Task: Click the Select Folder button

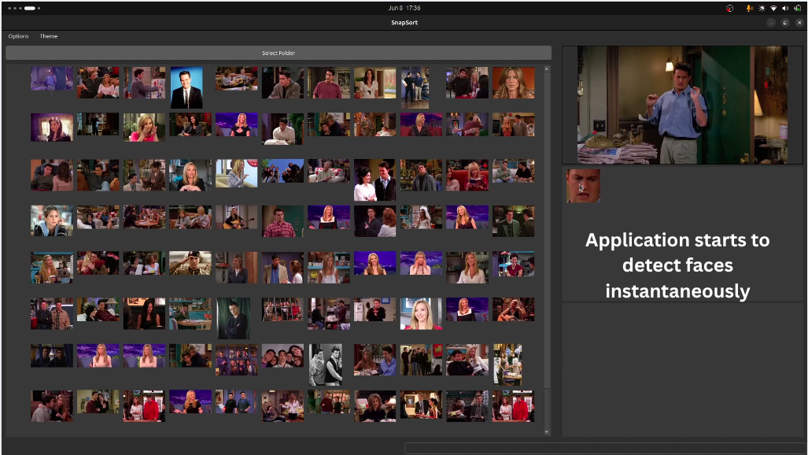Action: click(279, 53)
